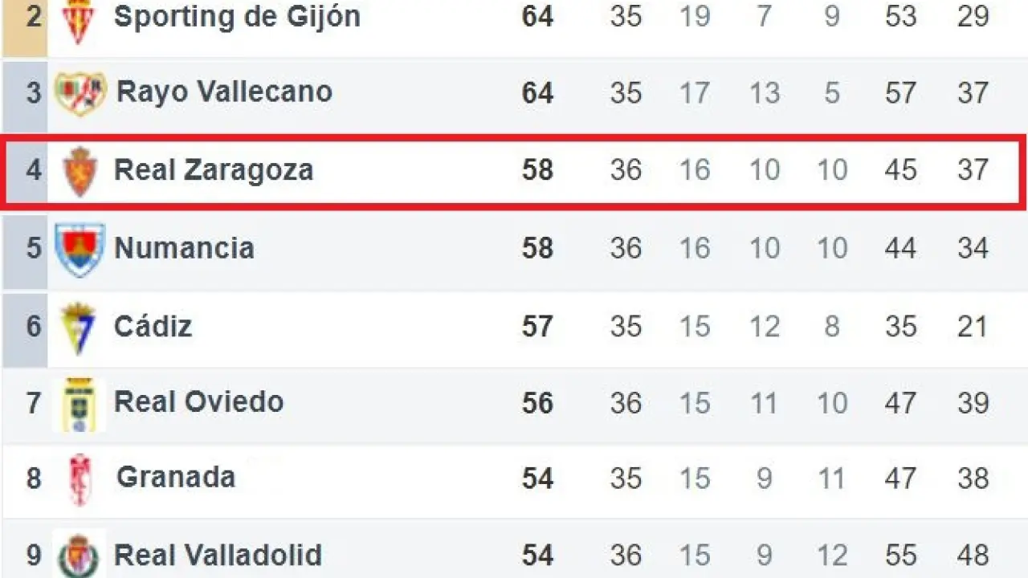Viewport: 1028px width, 578px height.
Task: Click the Real Oviedo club crest
Action: (79, 403)
